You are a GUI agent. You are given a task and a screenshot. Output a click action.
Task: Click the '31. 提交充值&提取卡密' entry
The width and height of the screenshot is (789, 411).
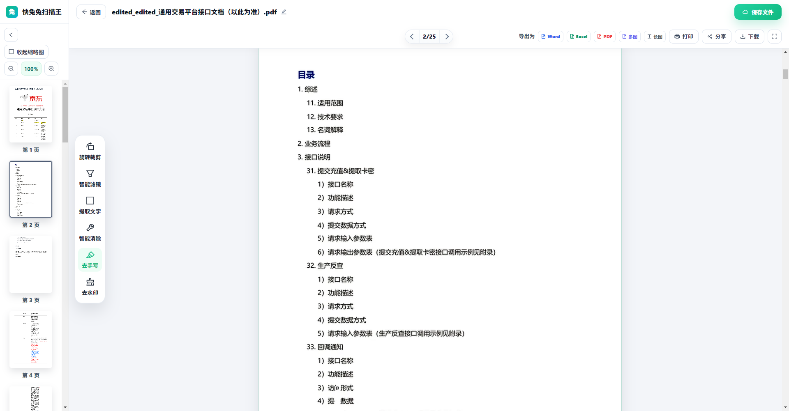point(340,171)
